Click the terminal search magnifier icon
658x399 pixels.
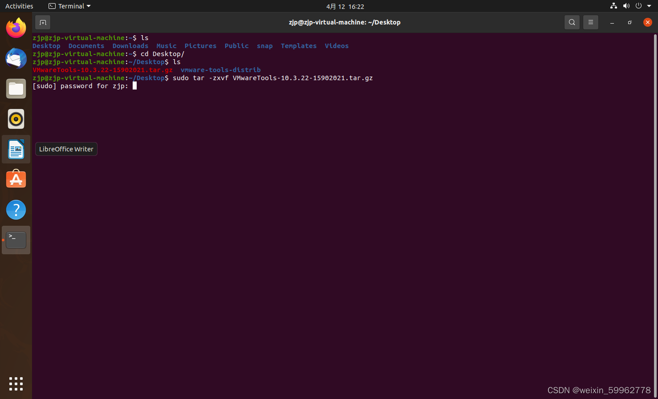click(572, 22)
